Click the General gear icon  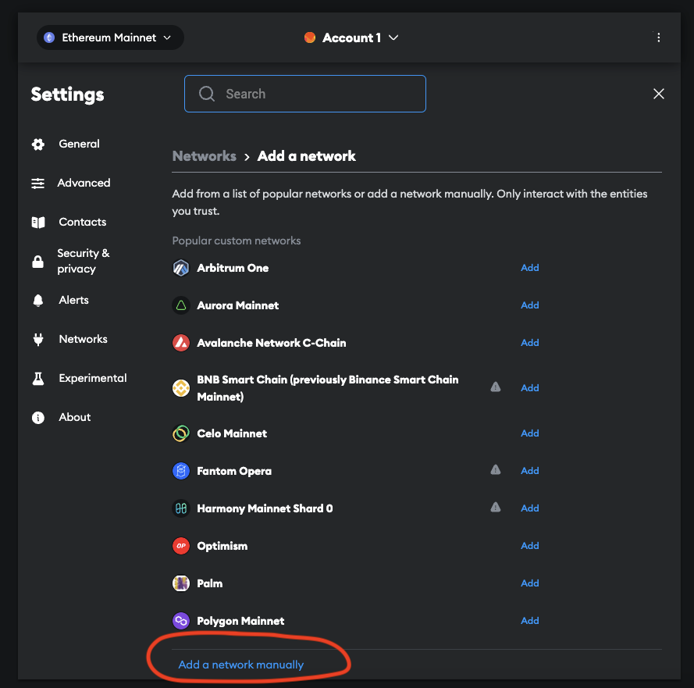pos(37,144)
